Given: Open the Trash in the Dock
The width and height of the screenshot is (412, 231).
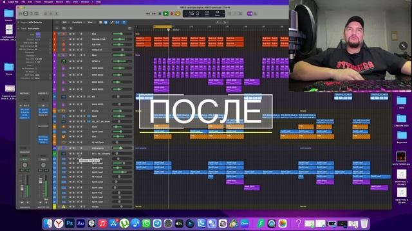Looking at the screenshot, I should point(364,223).
